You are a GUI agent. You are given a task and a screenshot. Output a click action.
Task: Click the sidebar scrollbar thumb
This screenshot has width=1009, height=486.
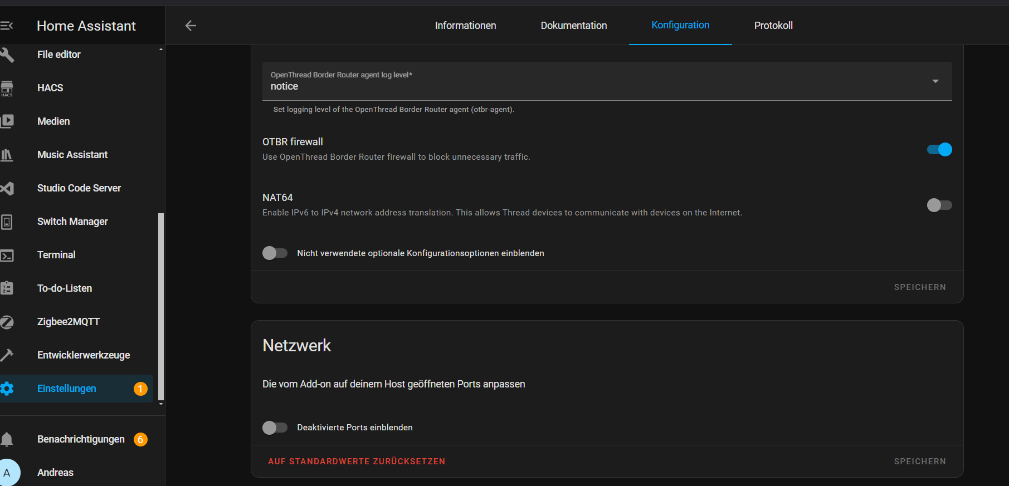click(161, 306)
